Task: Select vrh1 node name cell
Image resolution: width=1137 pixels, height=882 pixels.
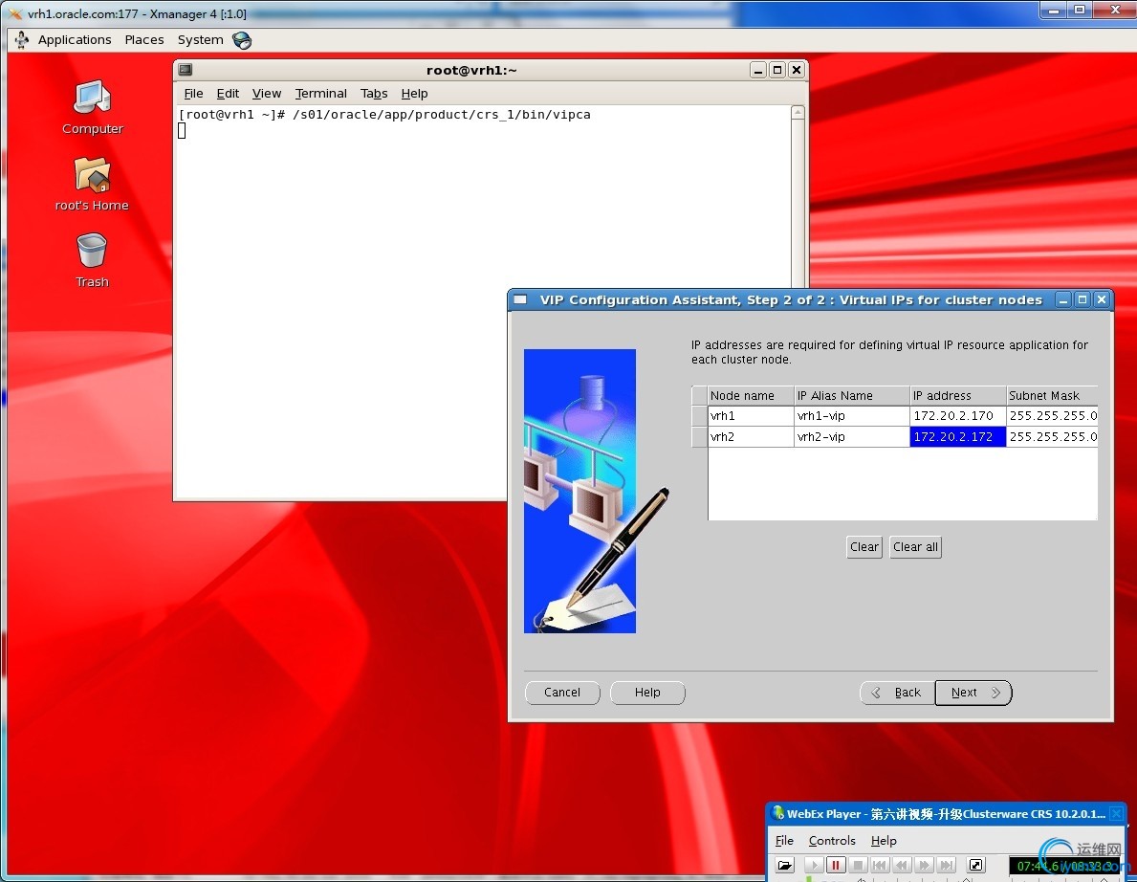Action: 751,415
